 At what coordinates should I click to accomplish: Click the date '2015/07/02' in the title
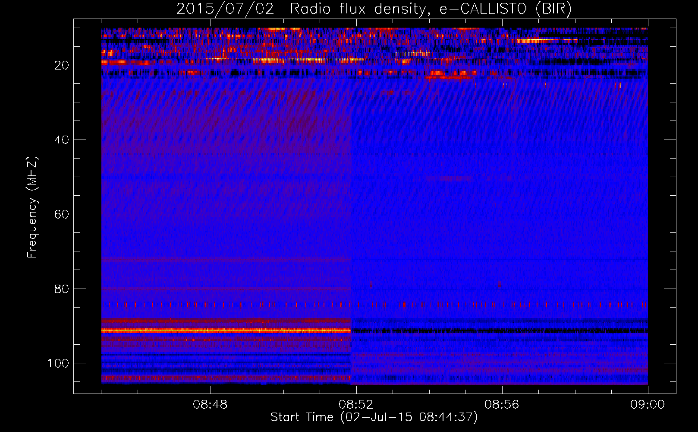[x=225, y=9]
